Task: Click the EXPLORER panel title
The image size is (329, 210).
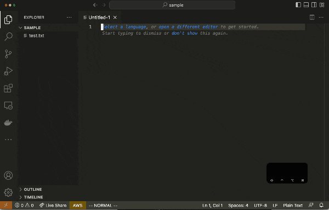Action: coord(34,17)
